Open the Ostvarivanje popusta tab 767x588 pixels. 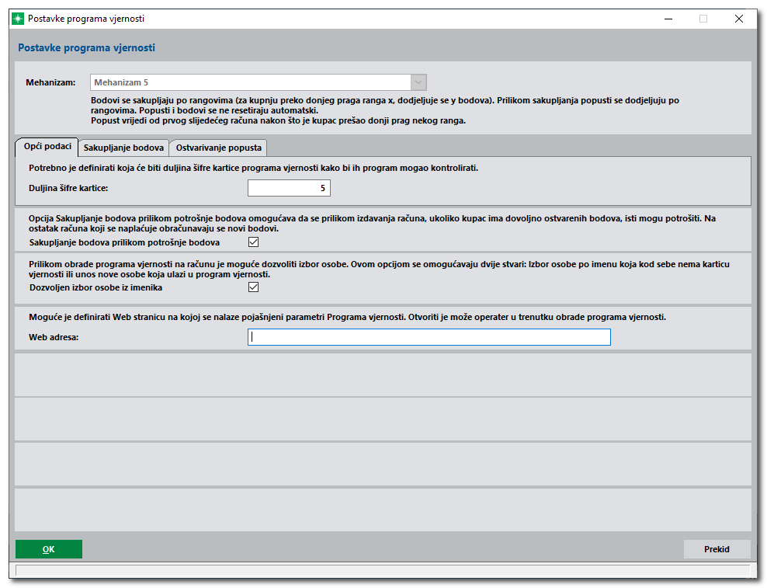(x=219, y=148)
